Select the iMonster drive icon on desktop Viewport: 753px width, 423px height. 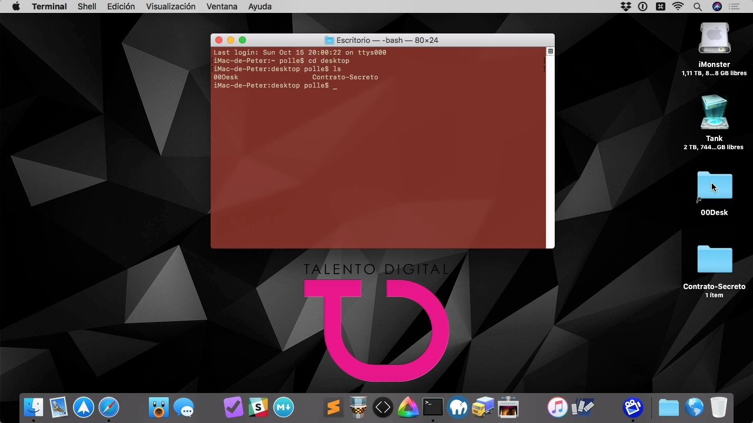(x=714, y=39)
